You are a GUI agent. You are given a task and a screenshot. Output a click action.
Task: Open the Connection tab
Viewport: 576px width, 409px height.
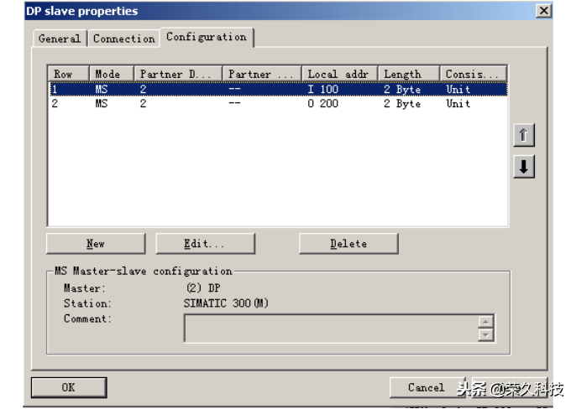123,39
